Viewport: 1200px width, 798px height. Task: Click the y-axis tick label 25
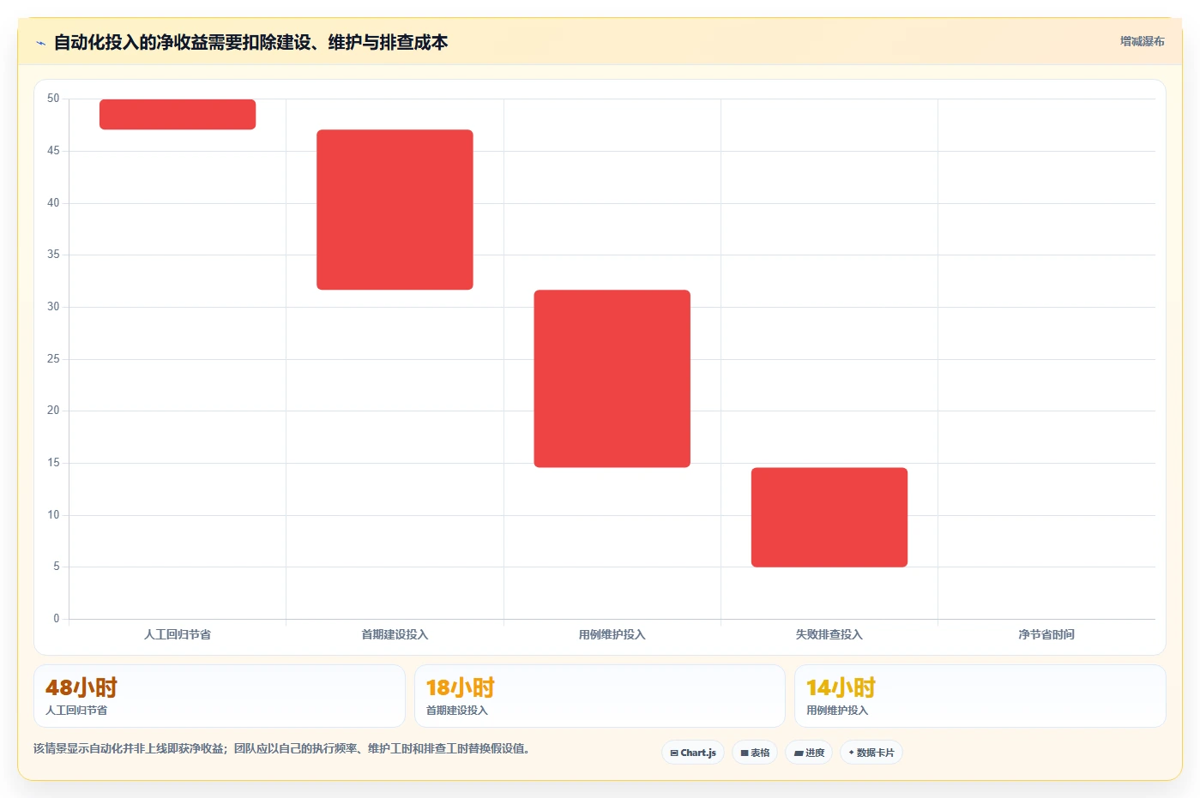click(x=53, y=358)
